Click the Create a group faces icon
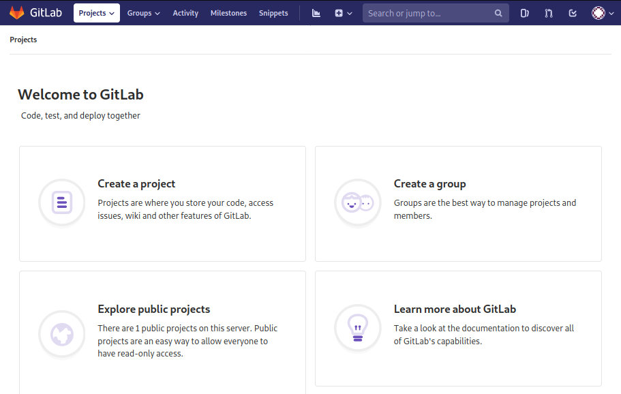The width and height of the screenshot is (621, 394). click(358, 202)
